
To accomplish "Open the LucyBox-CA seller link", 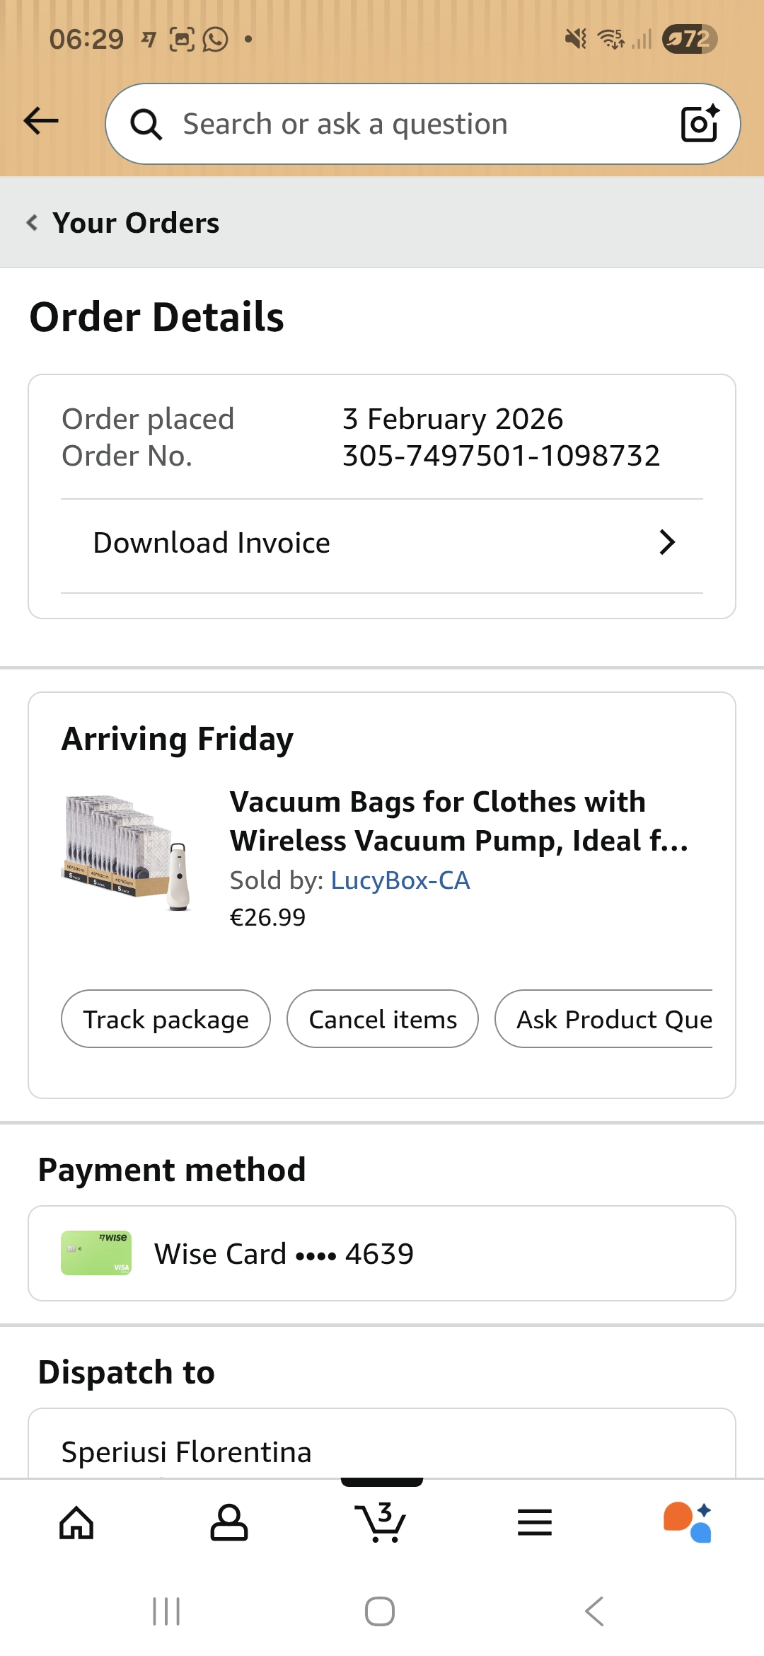I will 400,880.
